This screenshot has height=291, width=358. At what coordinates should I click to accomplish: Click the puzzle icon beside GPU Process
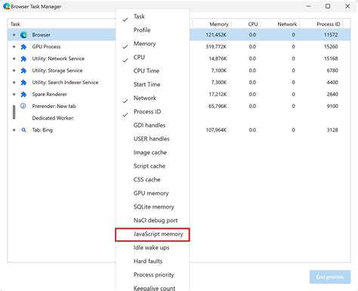click(23, 47)
